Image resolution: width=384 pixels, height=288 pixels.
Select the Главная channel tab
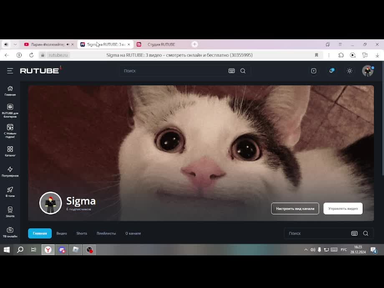point(40,233)
